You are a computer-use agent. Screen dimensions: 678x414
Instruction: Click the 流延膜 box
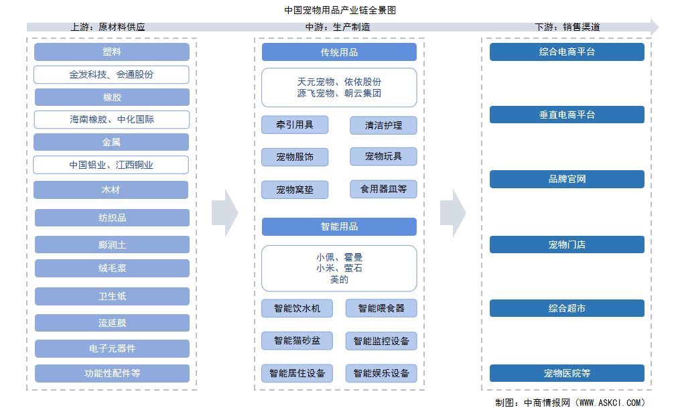(112, 323)
